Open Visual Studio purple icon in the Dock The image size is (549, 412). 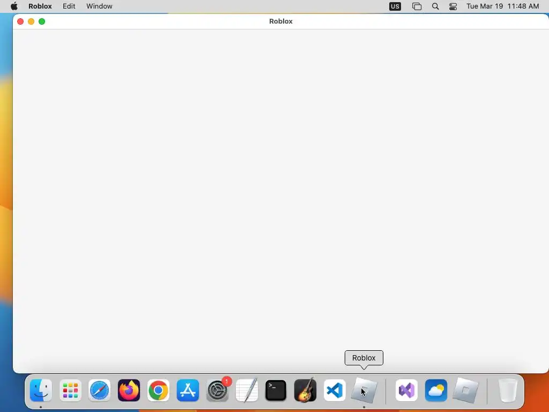click(x=406, y=390)
